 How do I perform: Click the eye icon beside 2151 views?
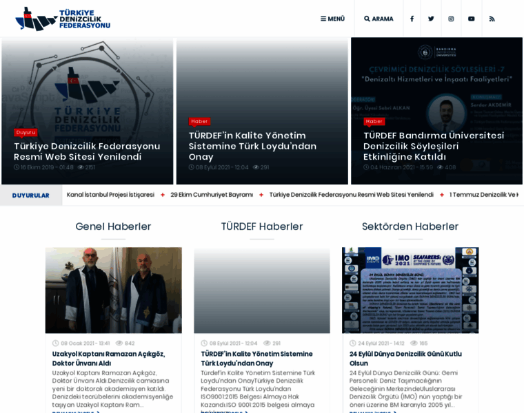(81, 167)
